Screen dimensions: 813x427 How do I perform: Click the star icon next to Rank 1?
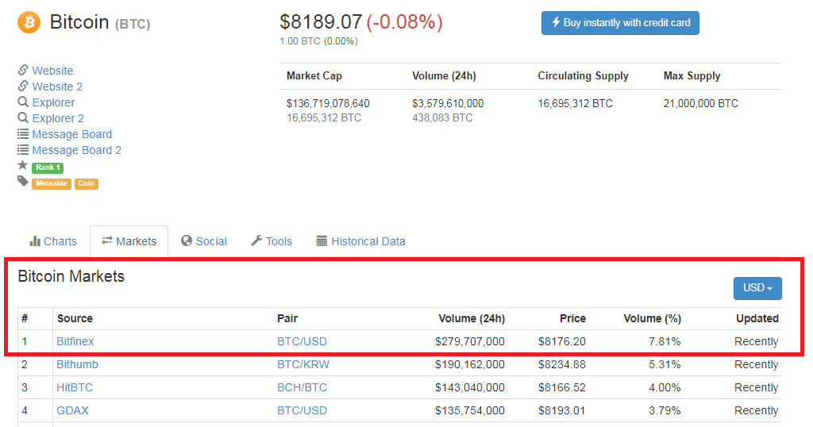(23, 165)
